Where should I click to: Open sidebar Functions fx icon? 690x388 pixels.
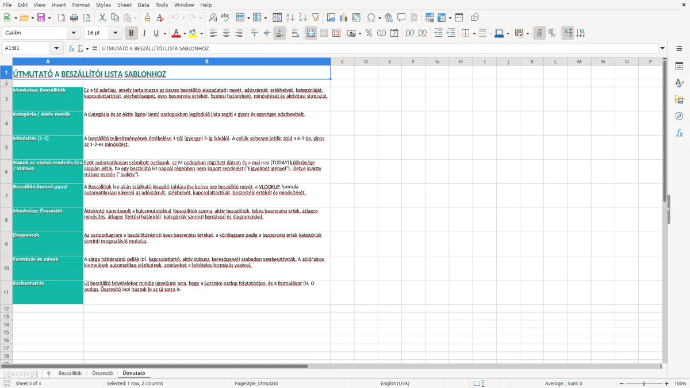pos(679,133)
